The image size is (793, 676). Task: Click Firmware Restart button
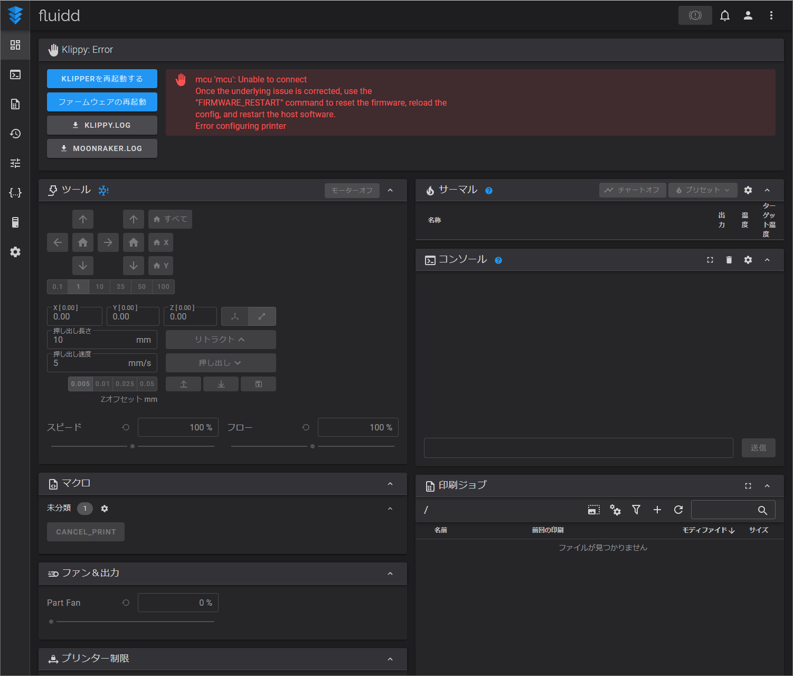[102, 102]
